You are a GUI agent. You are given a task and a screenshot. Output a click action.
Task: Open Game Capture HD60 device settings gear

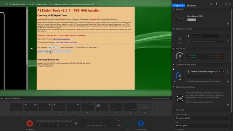(x=228, y=24)
